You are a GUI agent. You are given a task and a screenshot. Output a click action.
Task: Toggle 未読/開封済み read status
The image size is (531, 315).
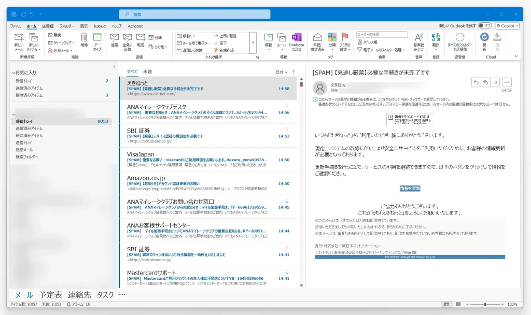(x=317, y=42)
